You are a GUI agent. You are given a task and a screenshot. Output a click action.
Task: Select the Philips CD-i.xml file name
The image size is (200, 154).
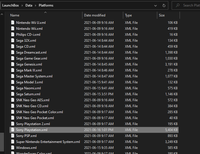point(28,35)
